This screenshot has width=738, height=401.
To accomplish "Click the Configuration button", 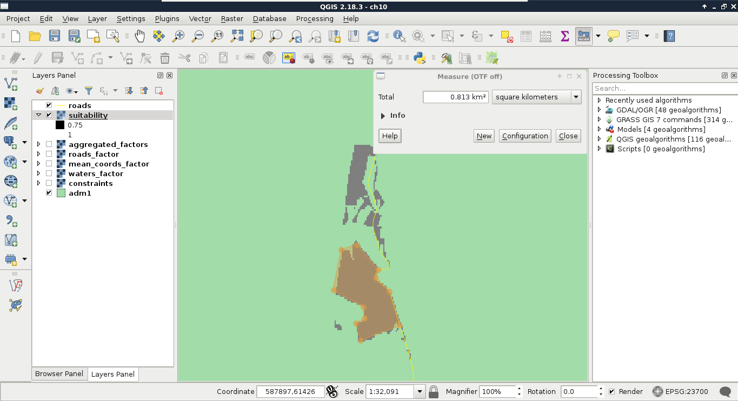I will [x=525, y=136].
